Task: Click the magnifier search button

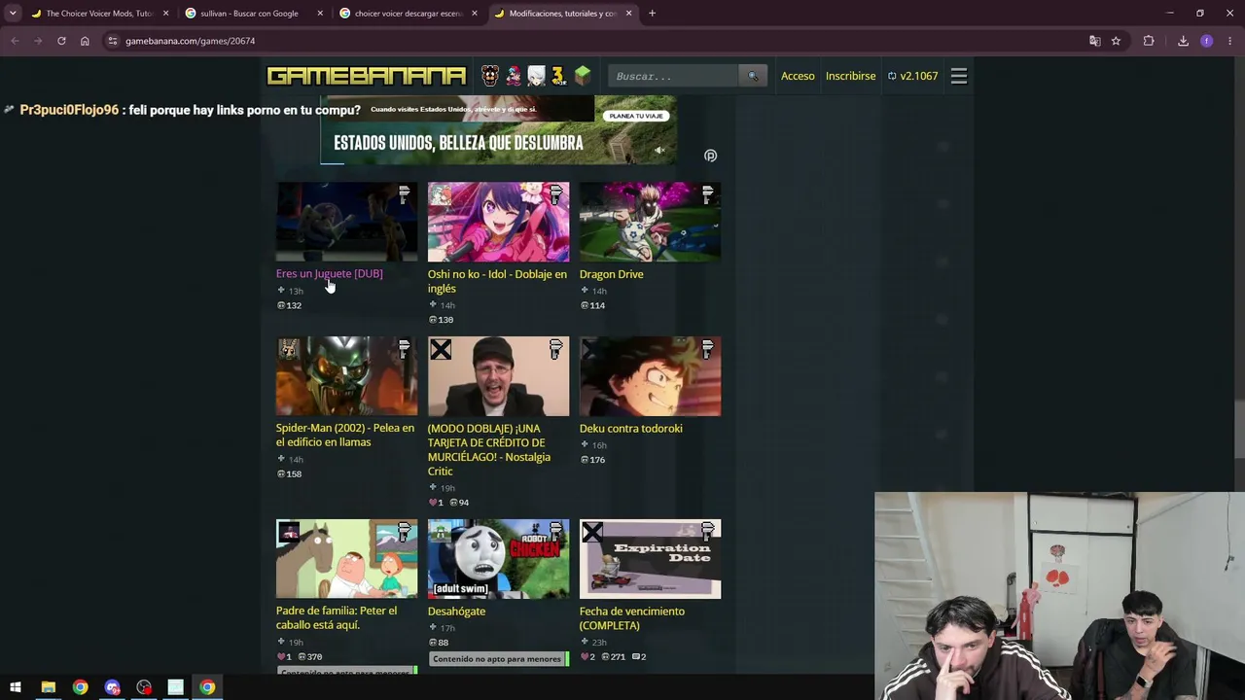Action: [753, 76]
